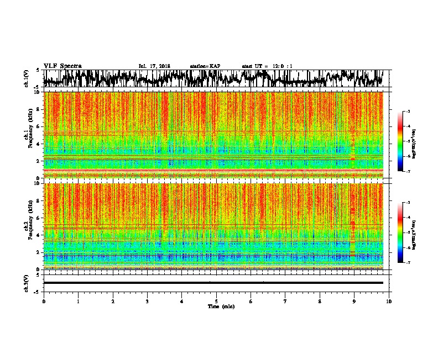Click the "10" frequency tick of ch.1 spectrogram

[x=37, y=92]
